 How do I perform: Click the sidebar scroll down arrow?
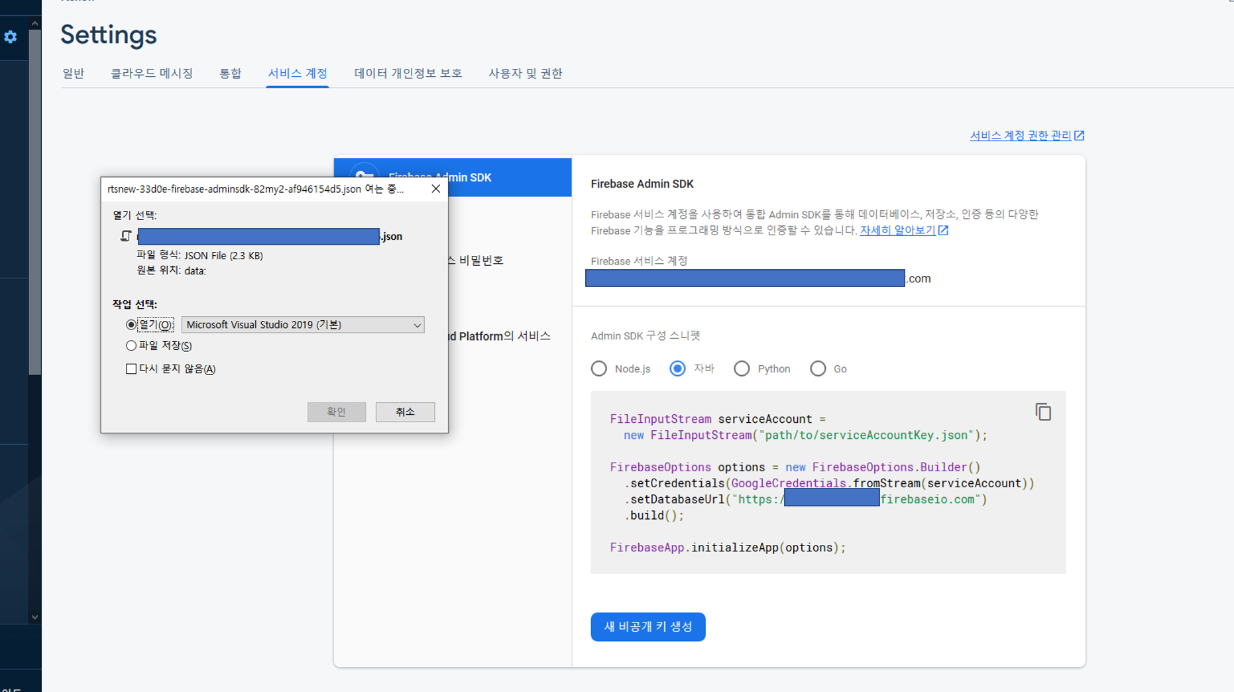[34, 617]
